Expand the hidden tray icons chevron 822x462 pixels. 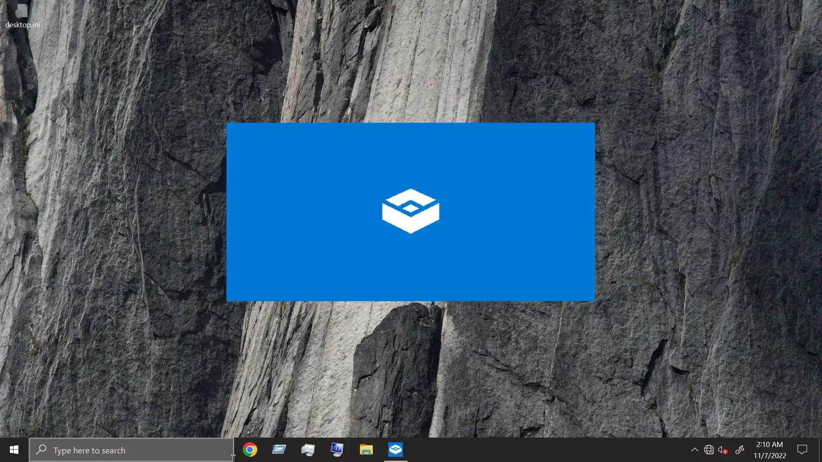694,450
